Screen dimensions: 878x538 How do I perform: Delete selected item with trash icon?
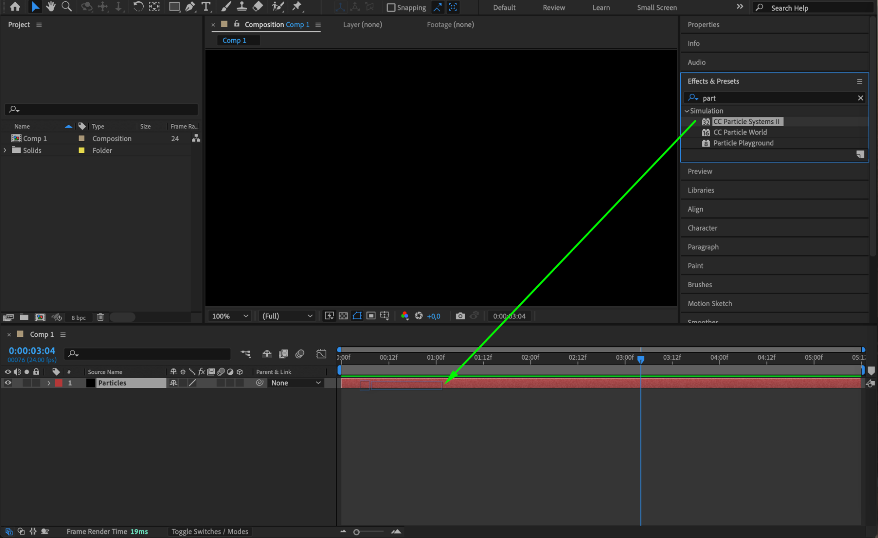(100, 317)
